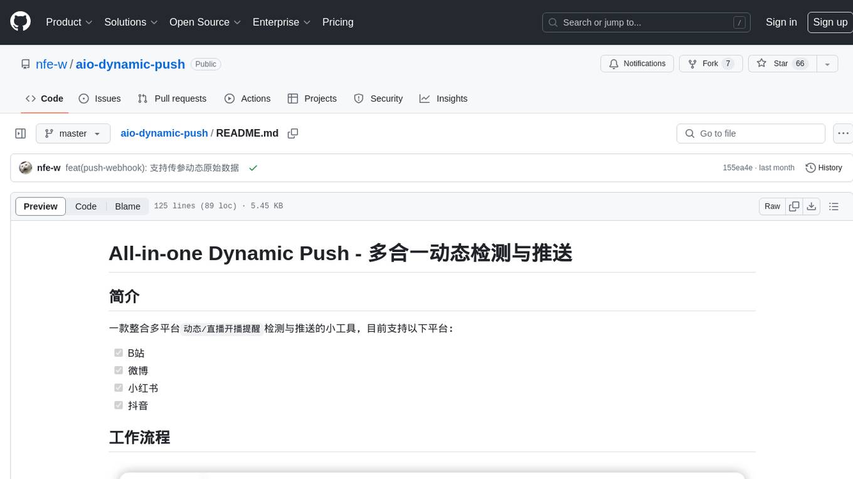Click the Public badge
Viewport: 853px width, 479px height.
coord(206,64)
